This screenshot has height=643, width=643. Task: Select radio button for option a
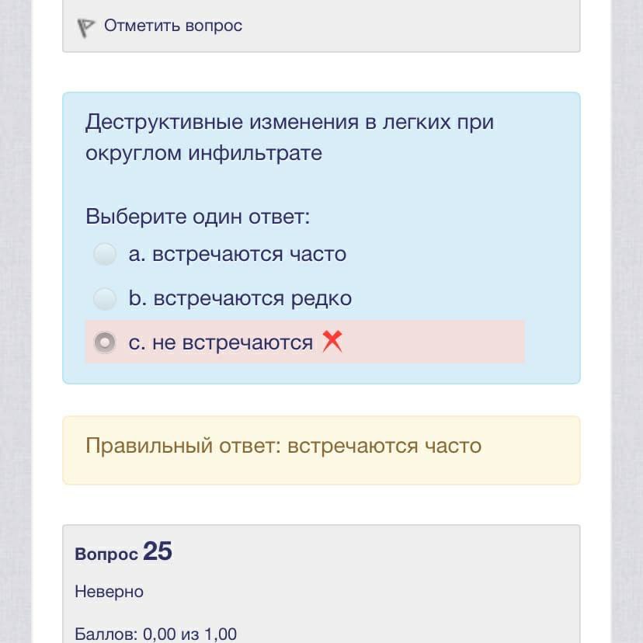(x=105, y=254)
